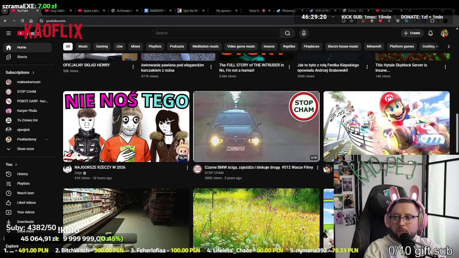The width and height of the screenshot is (459, 258).
Task: Open Shorts from the sidebar
Action: (x=27, y=57)
